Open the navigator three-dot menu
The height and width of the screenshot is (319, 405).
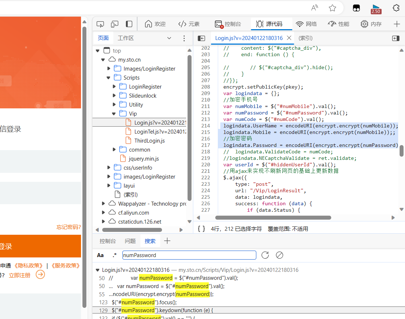pos(184,38)
